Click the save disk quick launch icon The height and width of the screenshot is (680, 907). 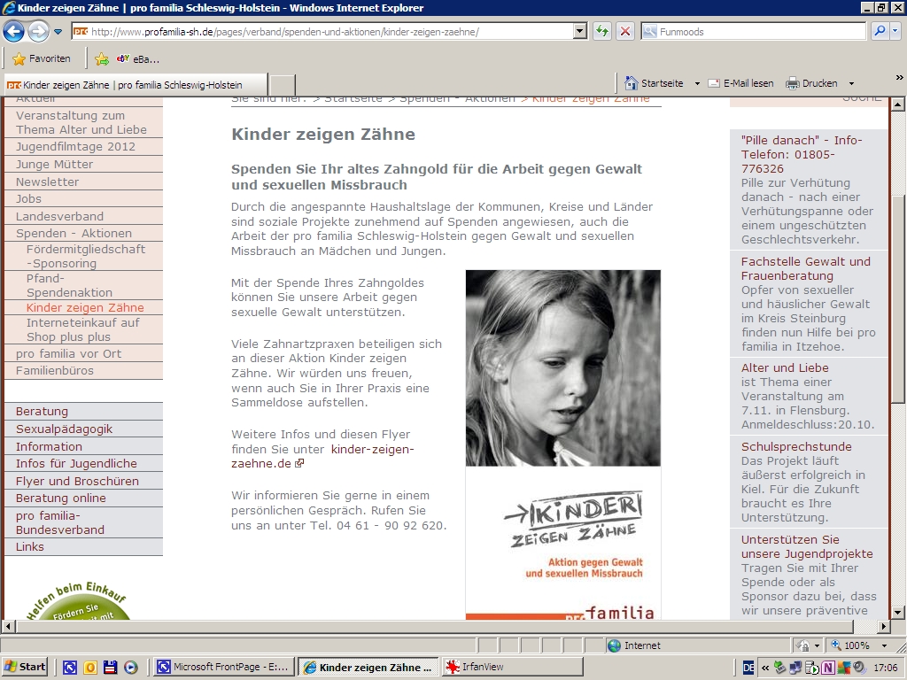tap(111, 668)
